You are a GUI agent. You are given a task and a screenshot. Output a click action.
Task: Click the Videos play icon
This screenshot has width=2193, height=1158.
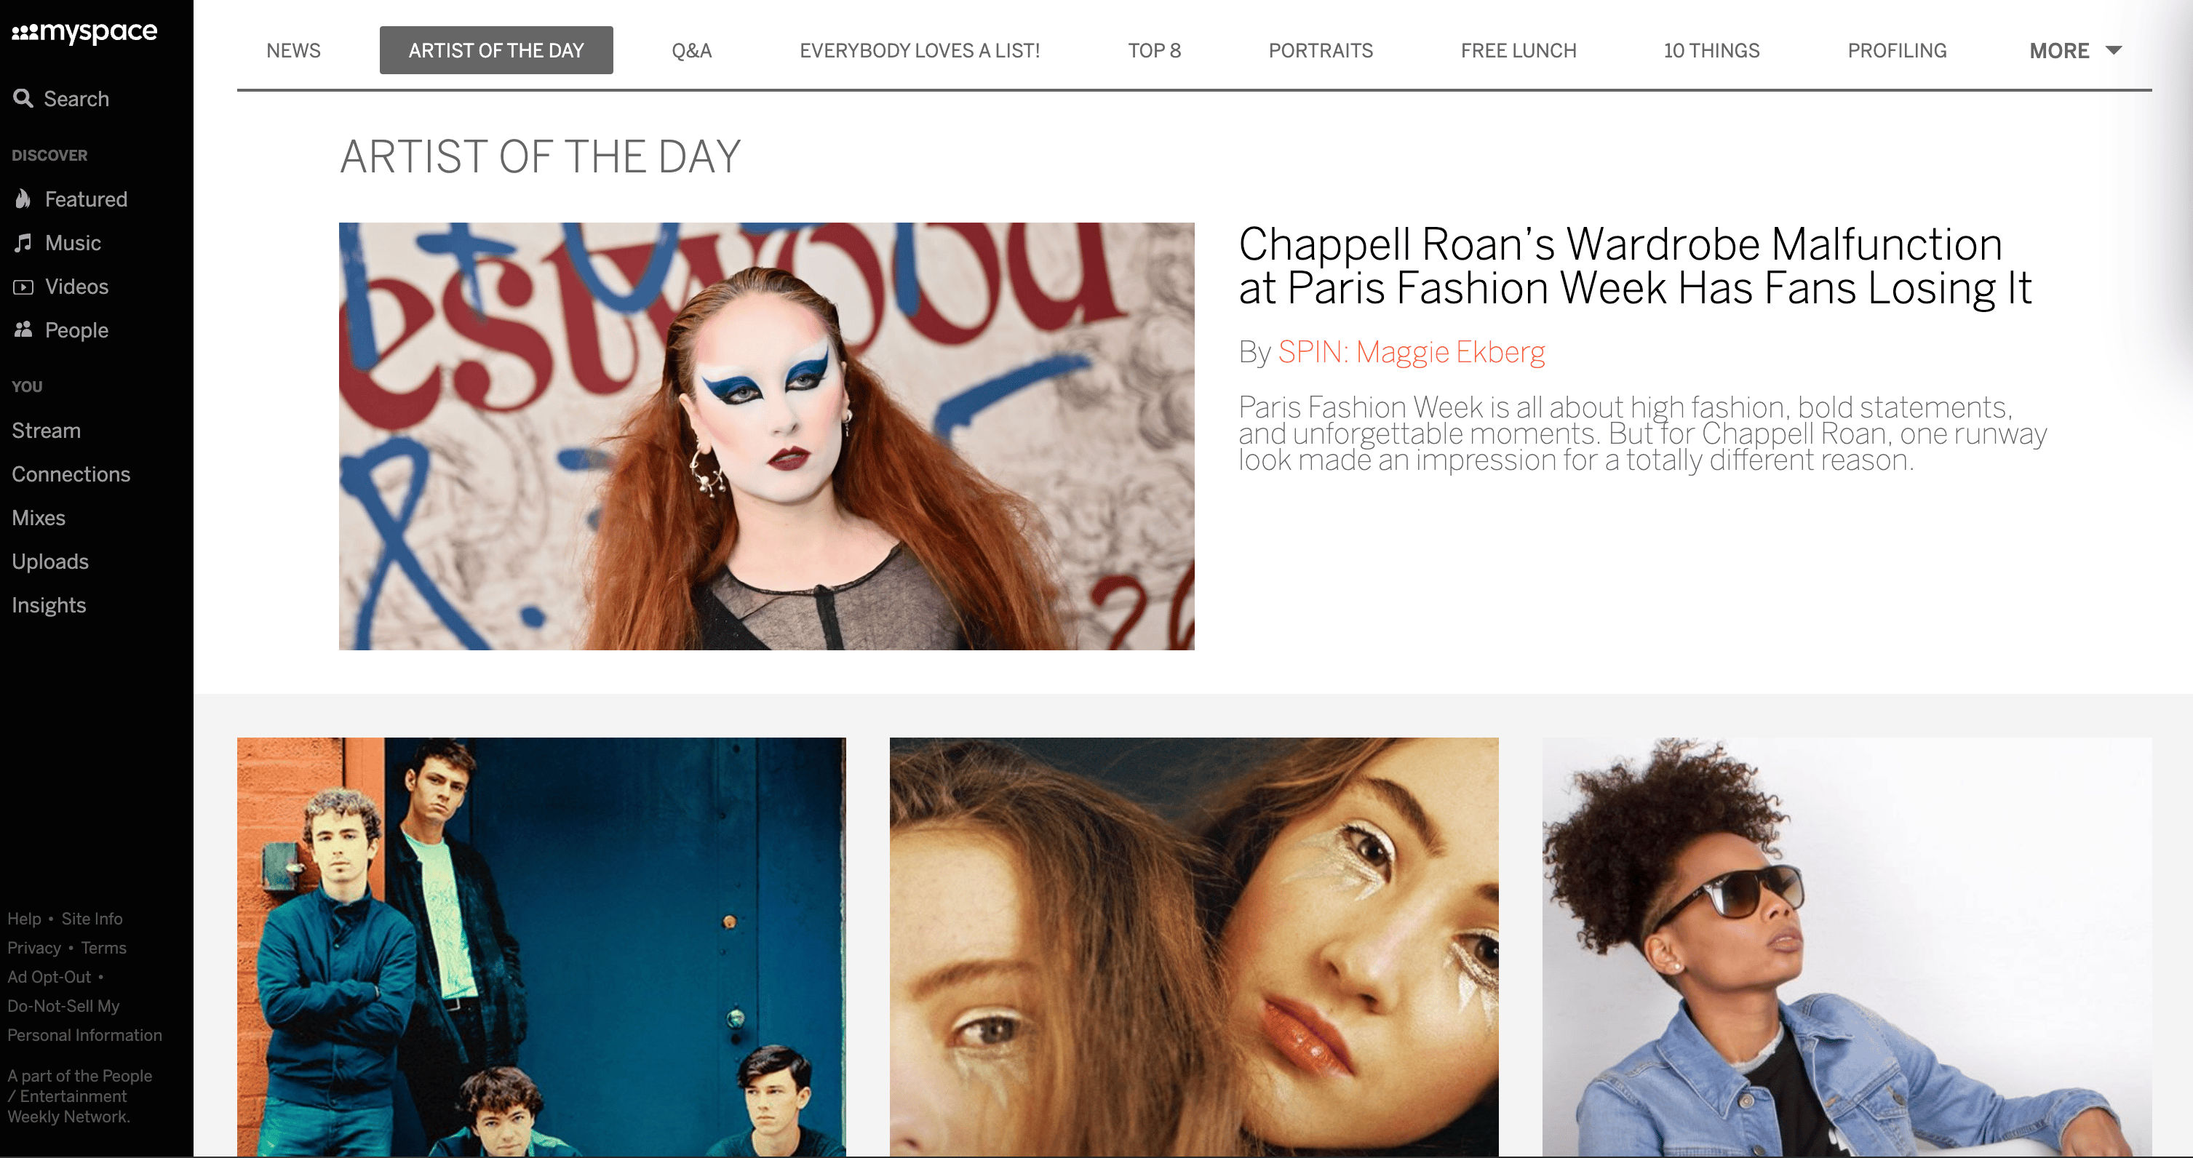point(23,287)
